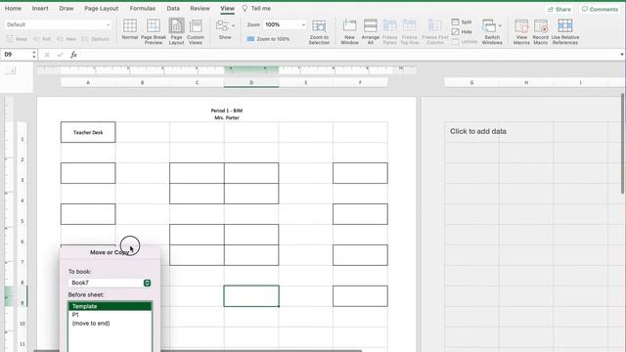This screenshot has width=626, height=352.
Task: Open Custom Views
Action: point(196,31)
